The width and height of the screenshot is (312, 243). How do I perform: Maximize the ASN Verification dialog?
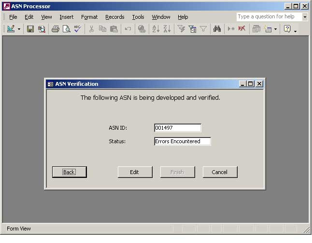[x=251, y=84]
